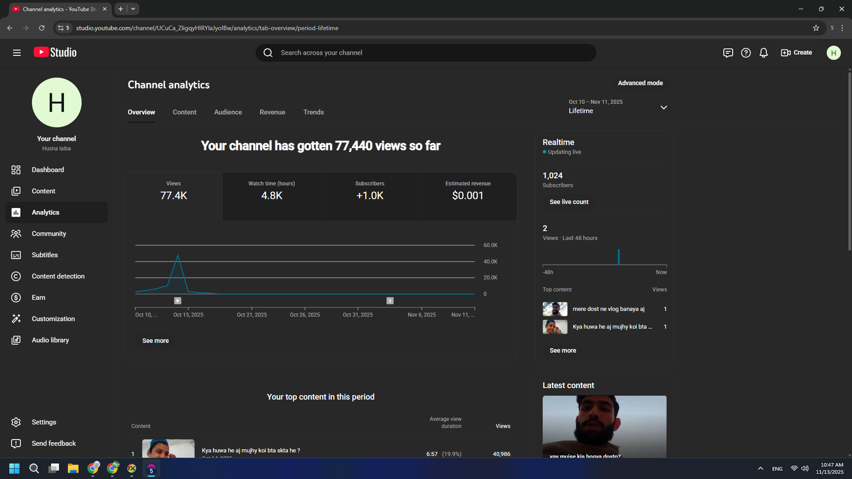Click See live count link
Viewport: 852px width, 479px height.
[569, 202]
